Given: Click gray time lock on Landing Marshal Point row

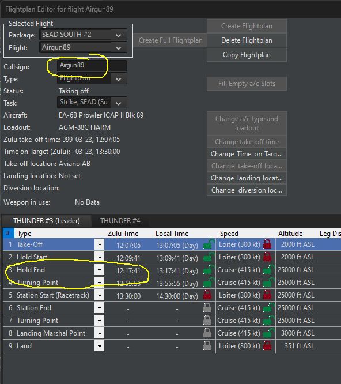Looking at the screenshot, I should tap(207, 333).
